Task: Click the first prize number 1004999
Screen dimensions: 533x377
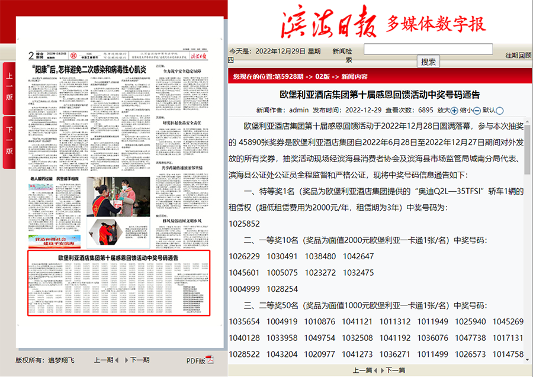Action: [245, 289]
